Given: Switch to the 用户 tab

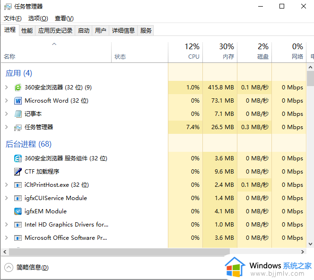Looking at the screenshot, I should (x=101, y=31).
